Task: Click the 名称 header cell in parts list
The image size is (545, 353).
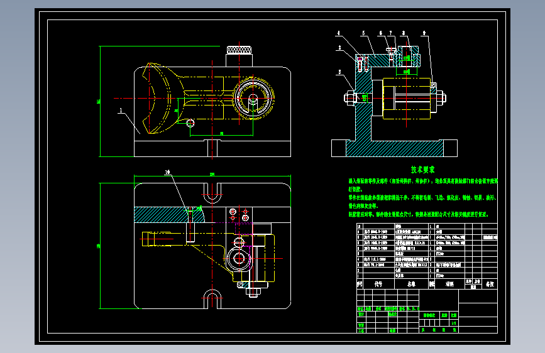Action: pos(412,284)
